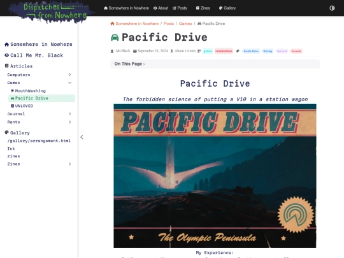The height and width of the screenshot is (258, 344).
Task: Select the Pacific Drive tag badge
Action: tap(251, 51)
